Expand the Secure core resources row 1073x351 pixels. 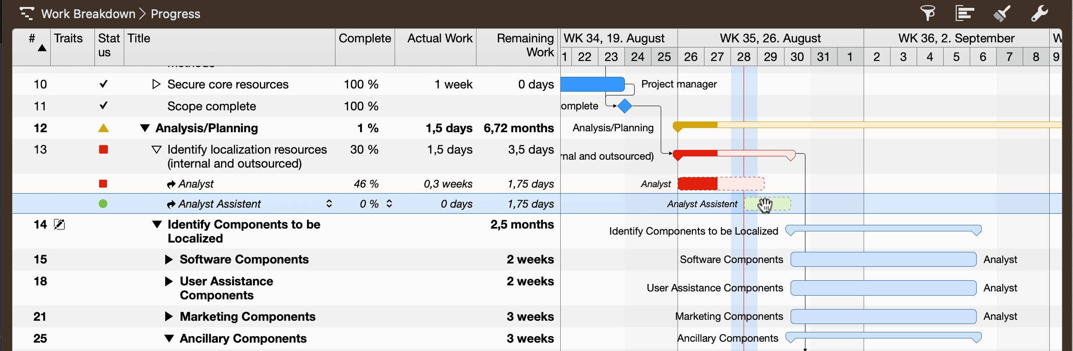[156, 84]
